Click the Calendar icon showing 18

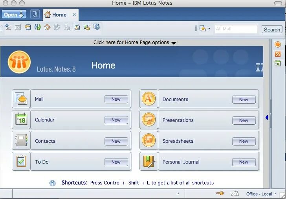point(21,120)
